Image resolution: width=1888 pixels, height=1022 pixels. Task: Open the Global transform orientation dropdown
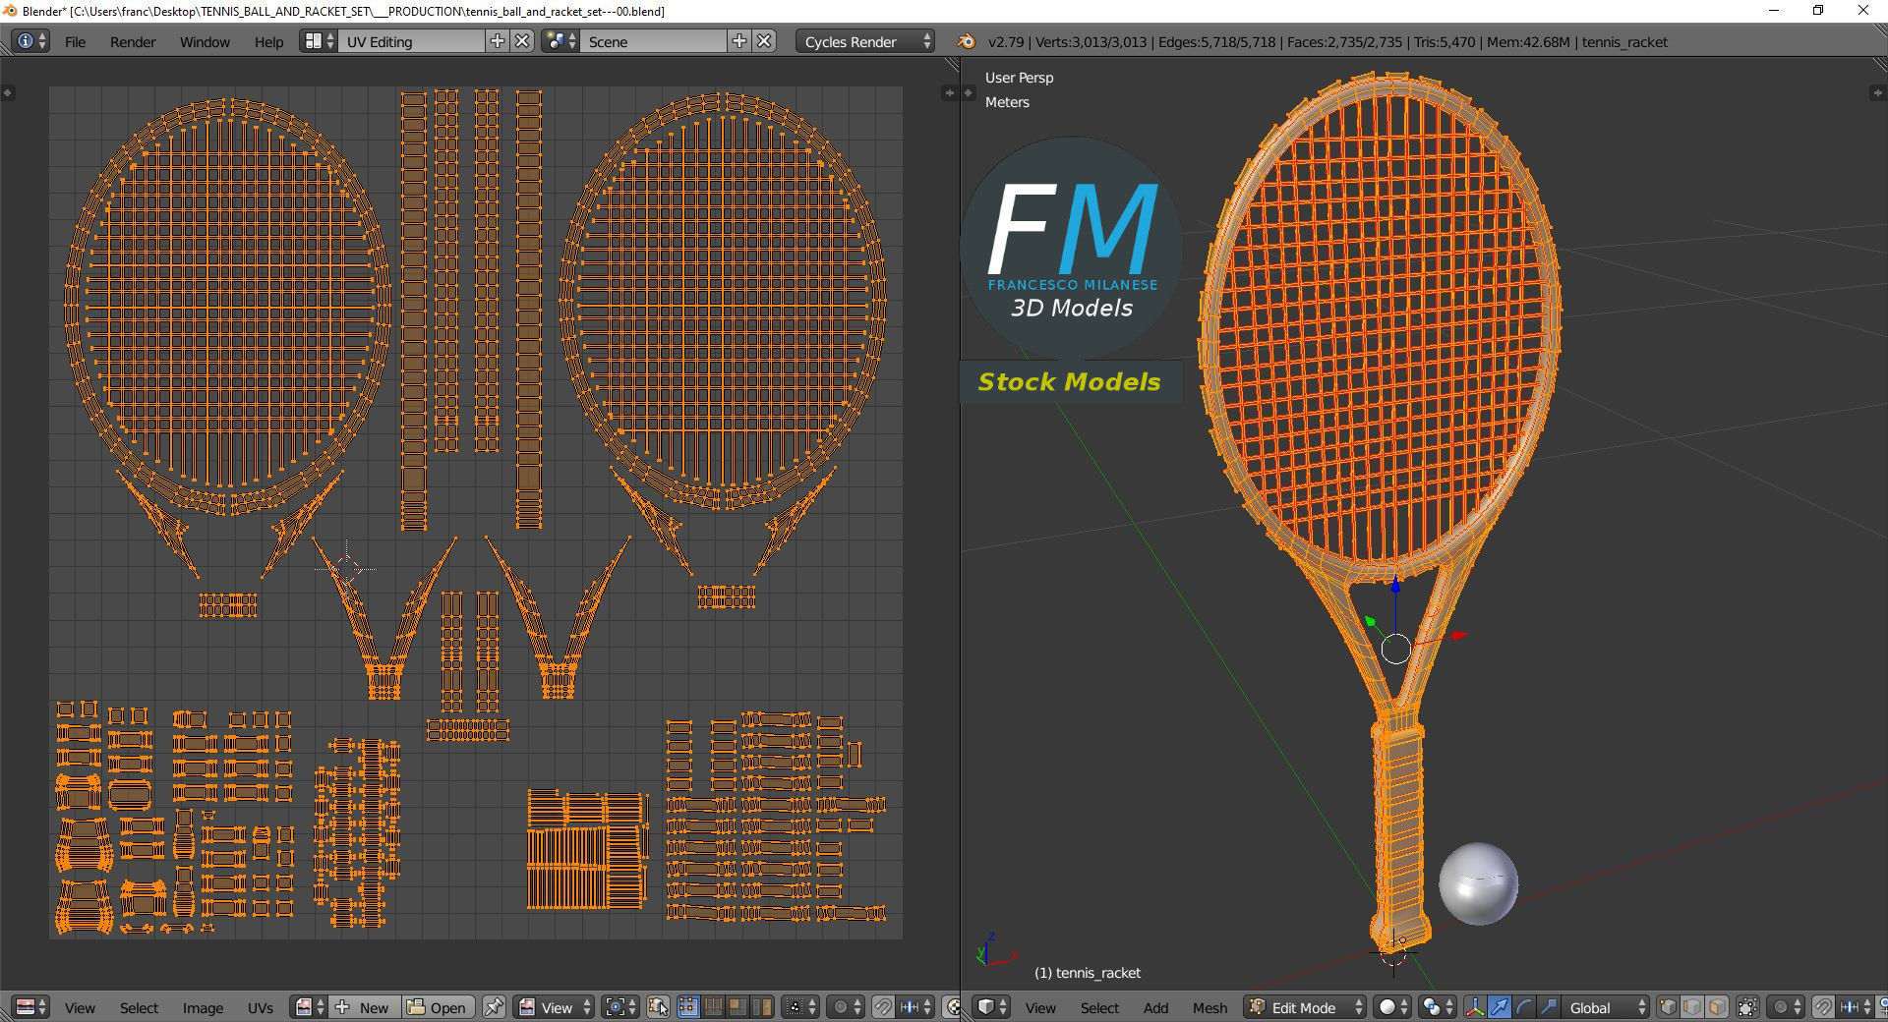click(x=1605, y=1007)
